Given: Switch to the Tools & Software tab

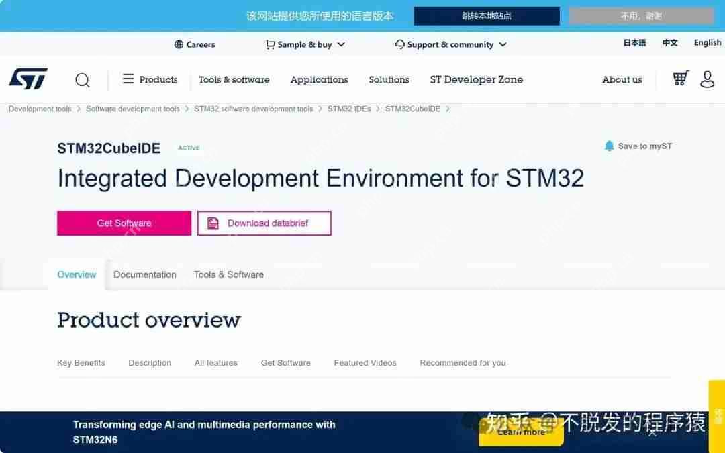Looking at the screenshot, I should [228, 274].
